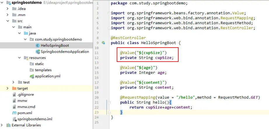Click the package declaration on line 1

click(x=149, y=3)
